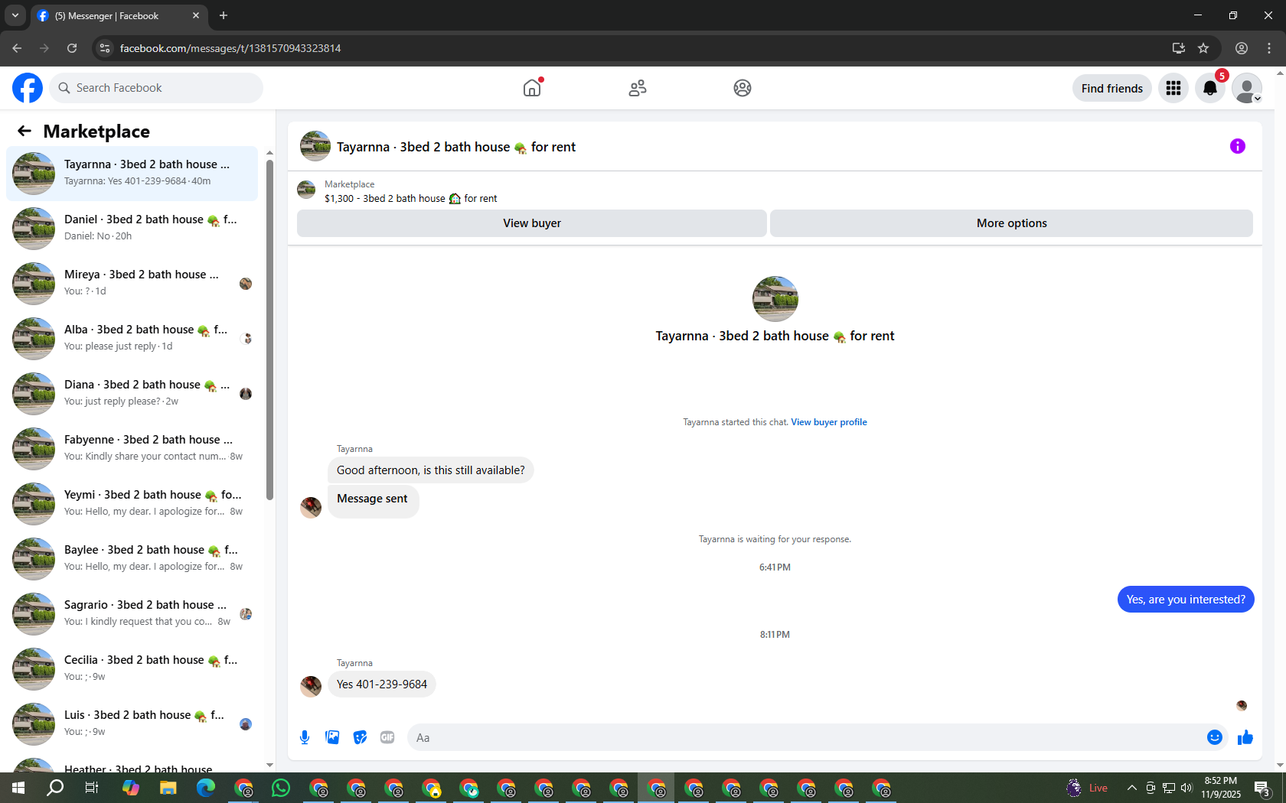This screenshot has width=1286, height=803.
Task: Click 'Good afternoon, is this still available?' message
Action: click(x=431, y=470)
